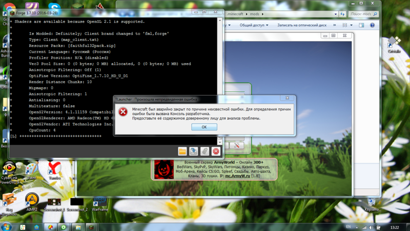This screenshot has width=410, height=231.
Task: Click green circle taskbar button
Action: point(64,227)
